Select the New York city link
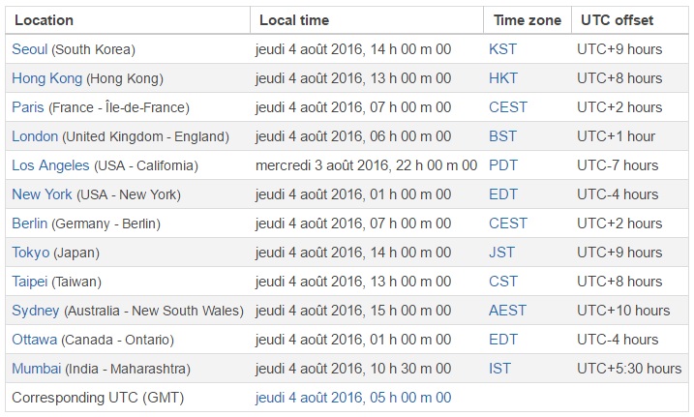 pos(42,194)
